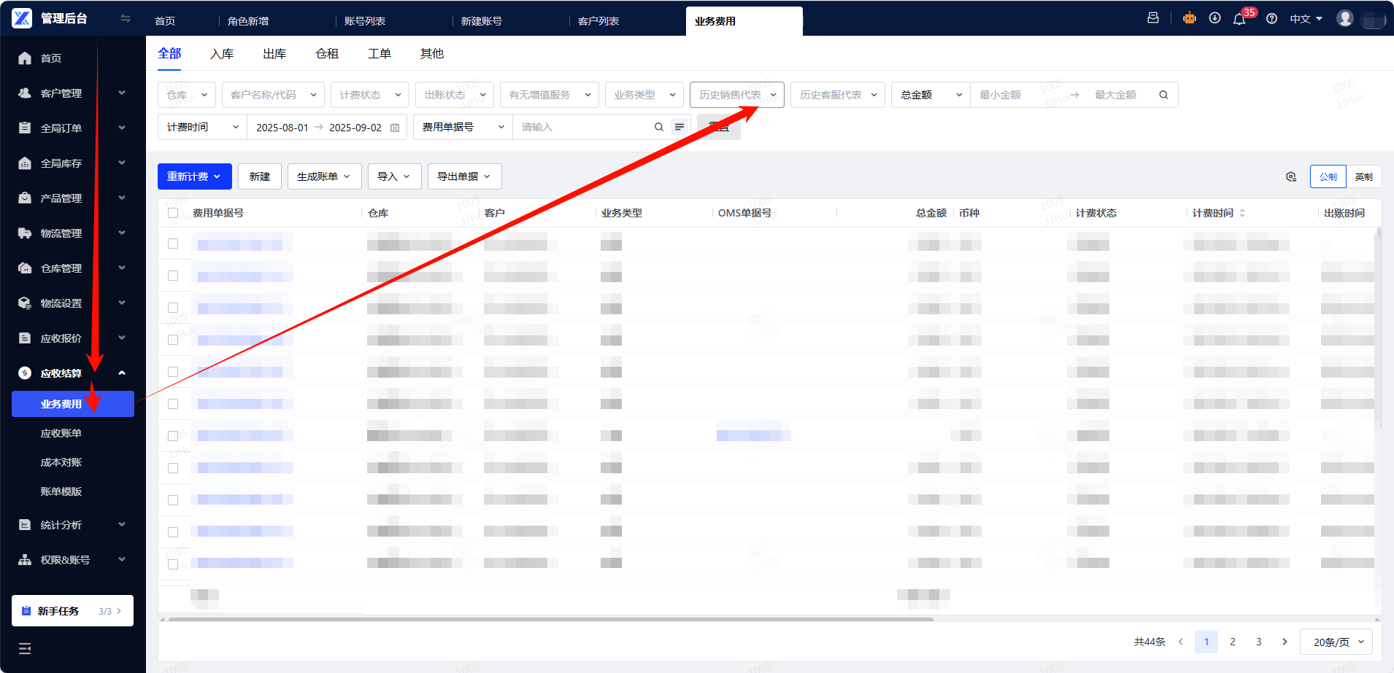Open the 历史客服代表 dropdown
Viewport: 1394px width, 673px height.
838,95
